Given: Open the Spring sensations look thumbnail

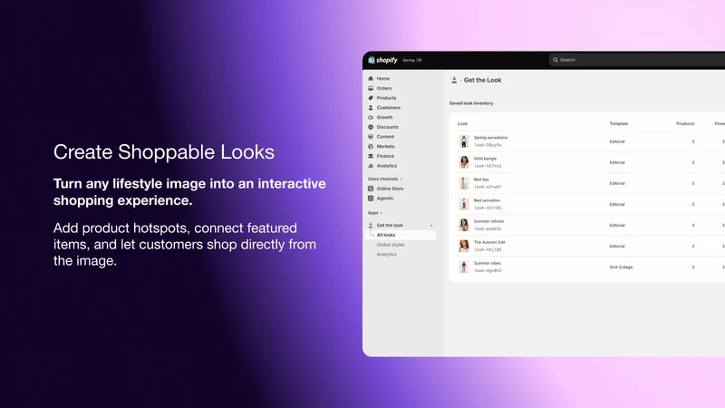Looking at the screenshot, I should tap(463, 141).
